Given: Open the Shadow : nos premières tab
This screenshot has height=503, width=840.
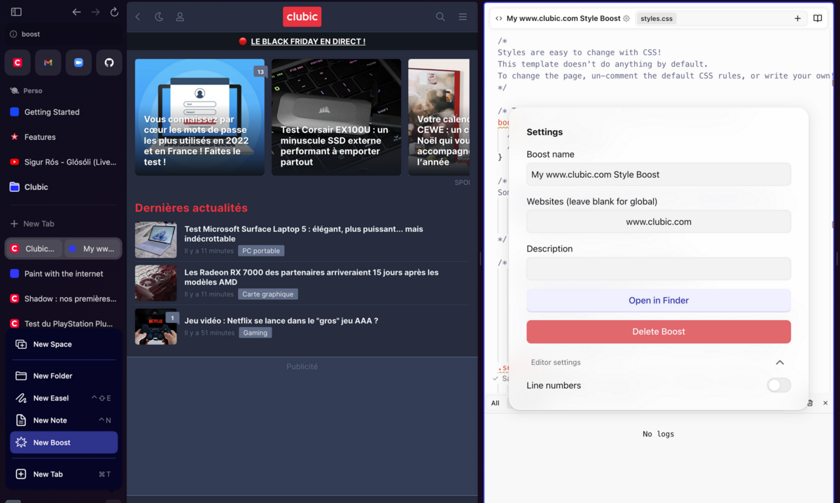Looking at the screenshot, I should click(x=63, y=298).
